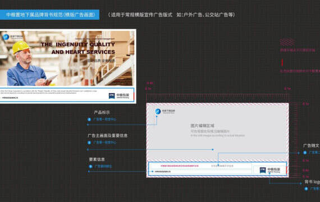The width and height of the screenshot is (320, 202).
Task: Click the headline THE INGENUITY QUALITY
Action: (x=78, y=44)
